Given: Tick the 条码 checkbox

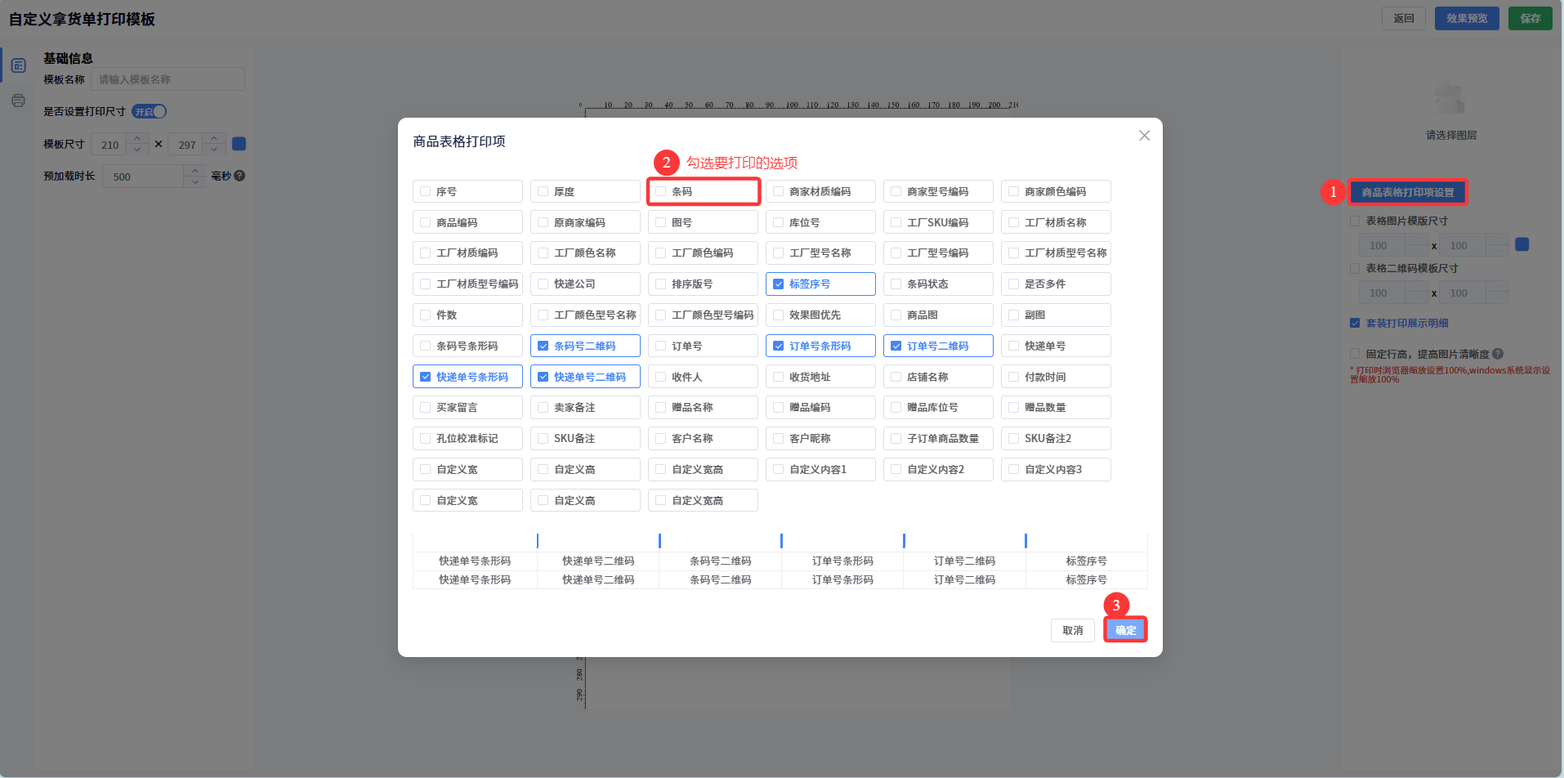Looking at the screenshot, I should (x=660, y=191).
